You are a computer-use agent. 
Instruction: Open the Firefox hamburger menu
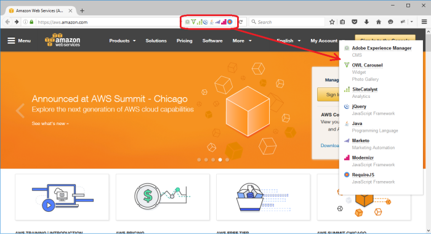424,22
